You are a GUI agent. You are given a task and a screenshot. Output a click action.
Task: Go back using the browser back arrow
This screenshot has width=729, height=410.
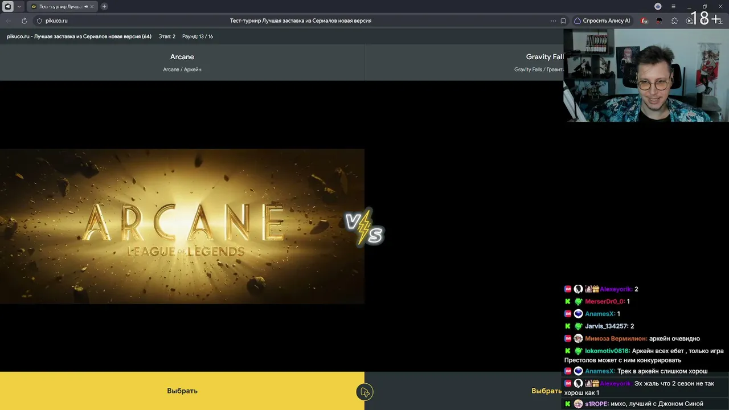(x=9, y=20)
